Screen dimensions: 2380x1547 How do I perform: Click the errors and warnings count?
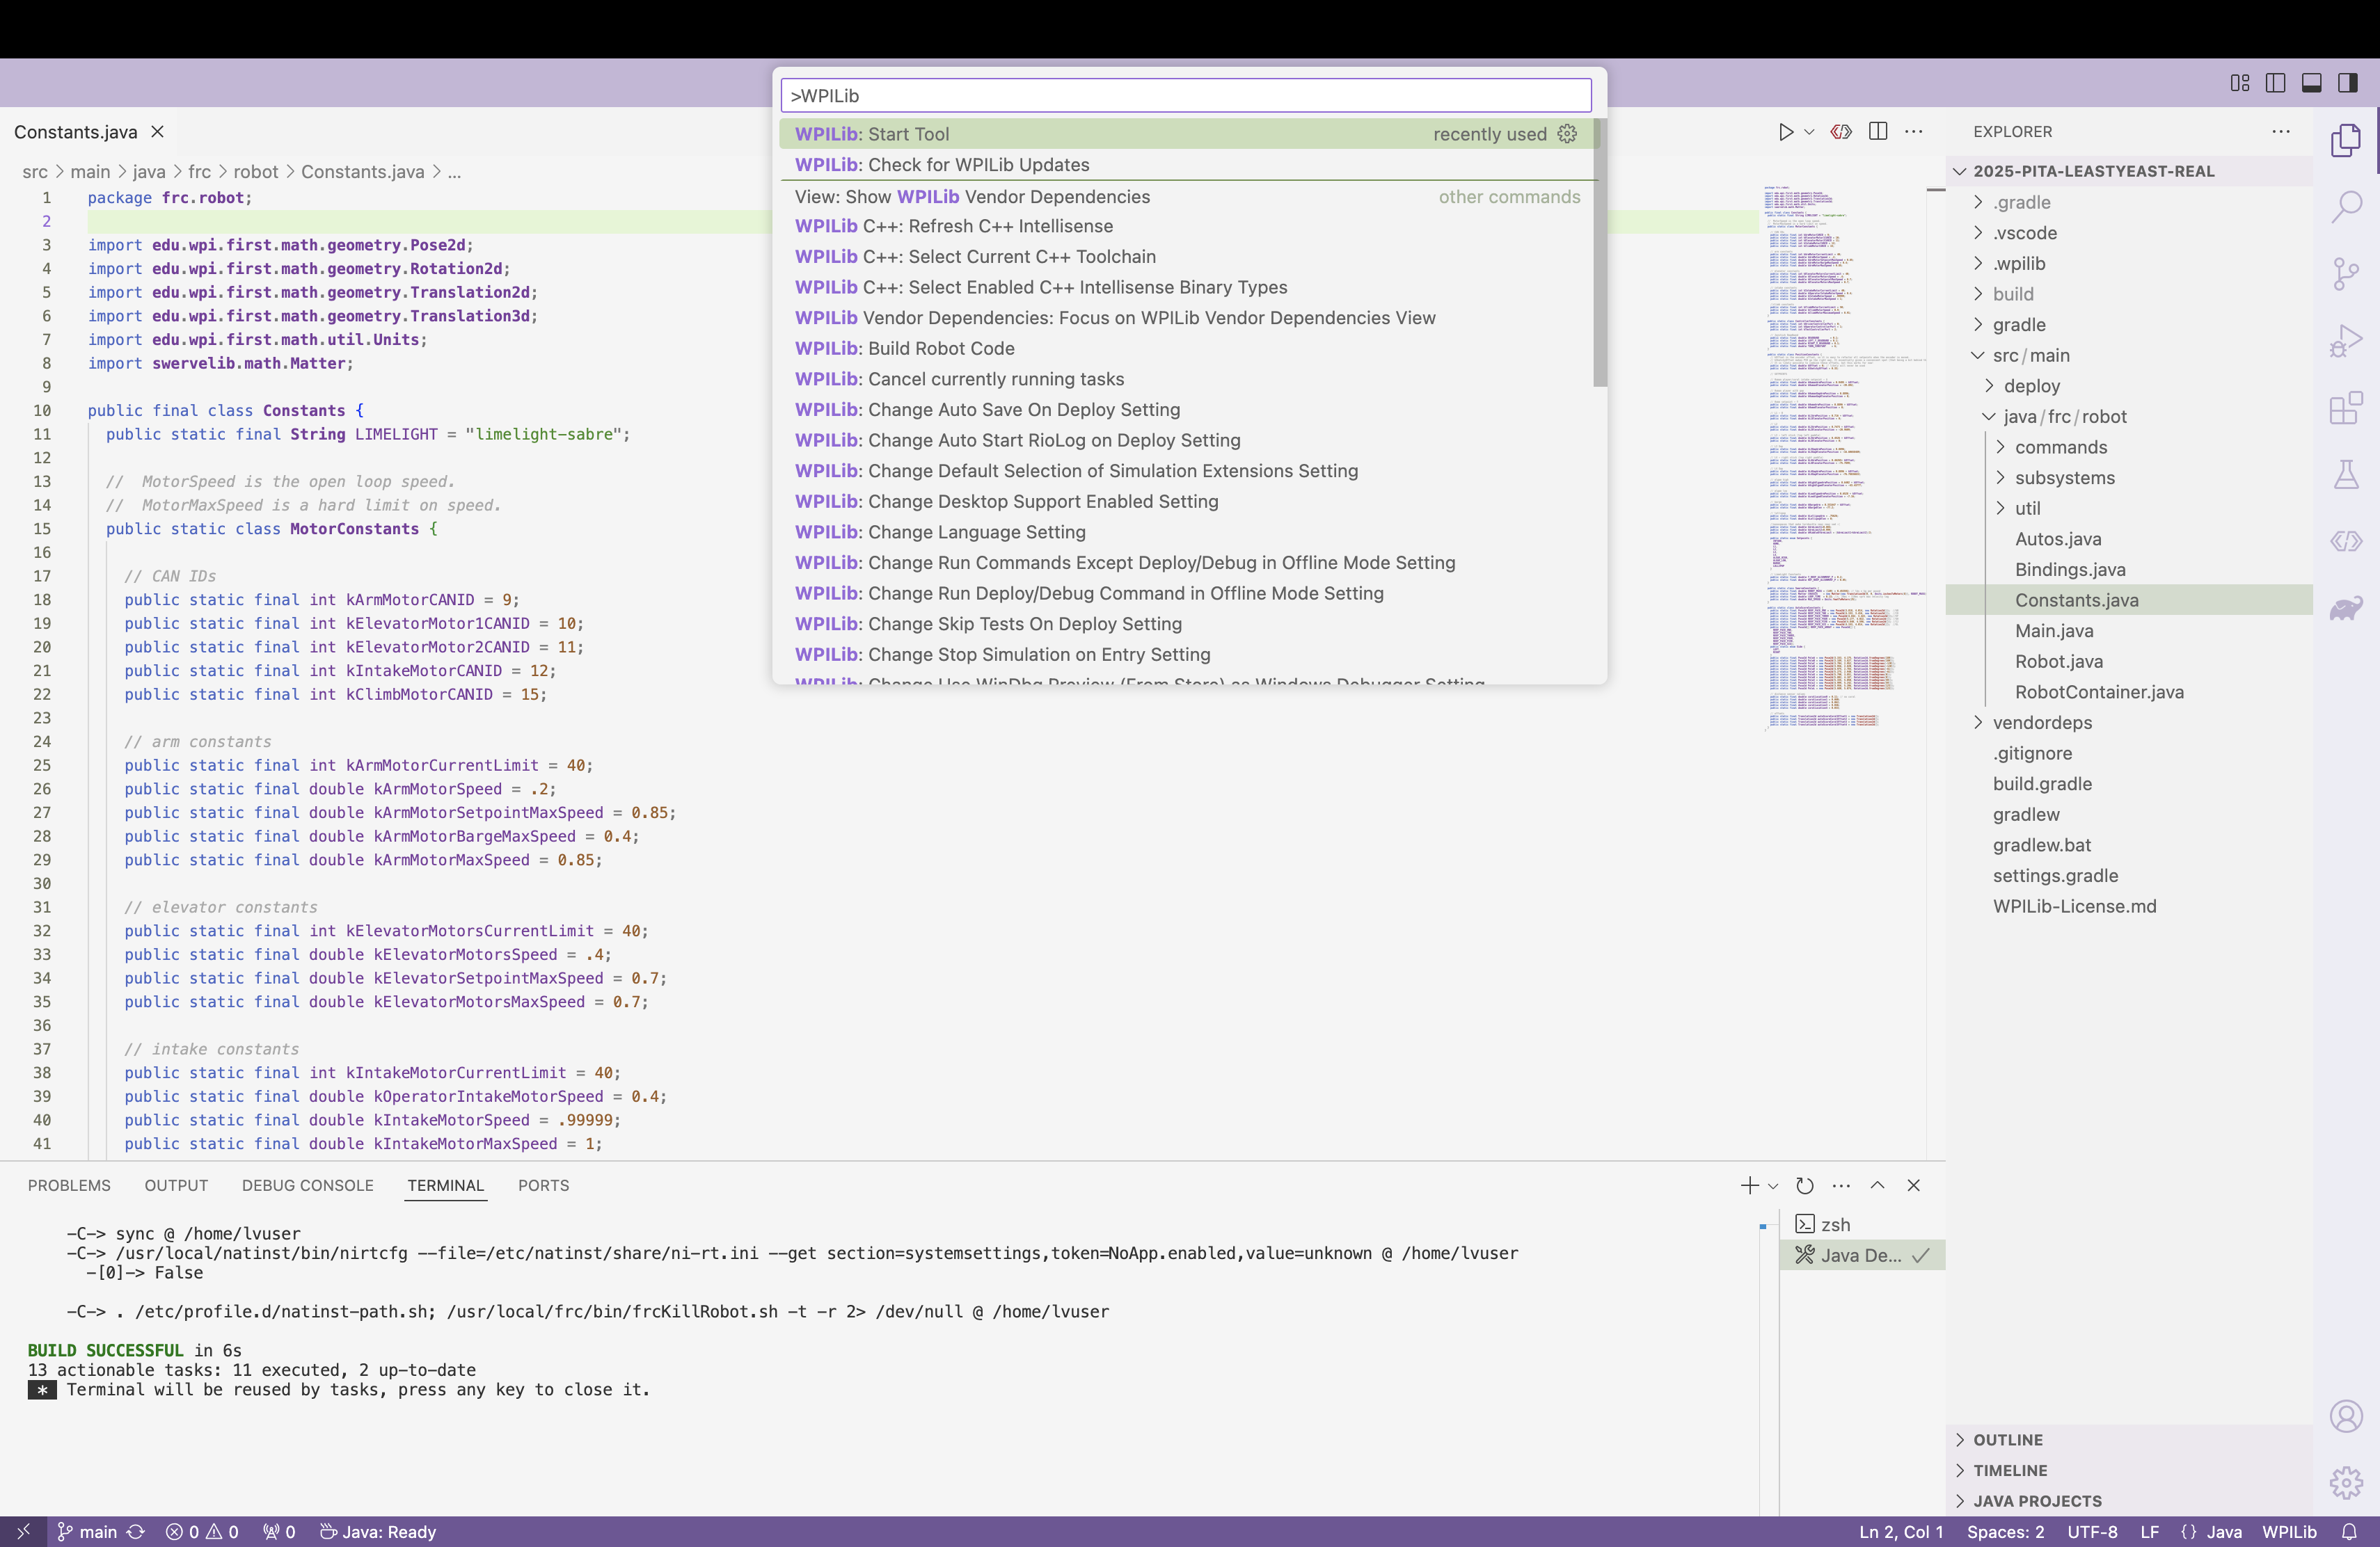pos(202,1532)
